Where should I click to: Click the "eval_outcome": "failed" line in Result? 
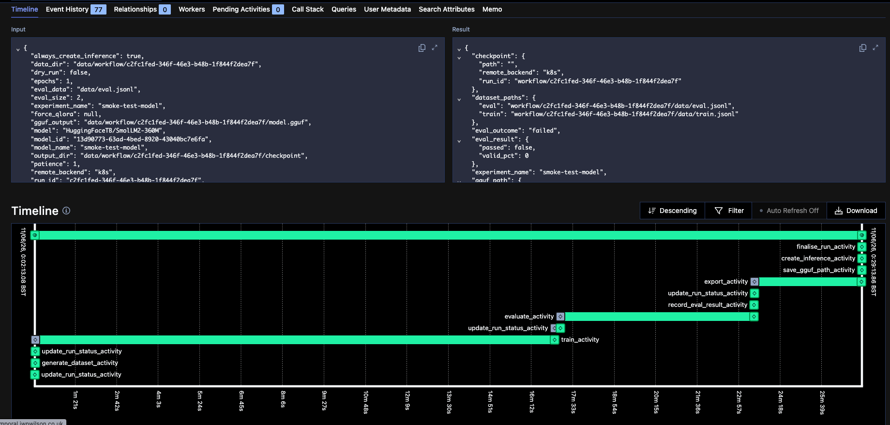516,131
